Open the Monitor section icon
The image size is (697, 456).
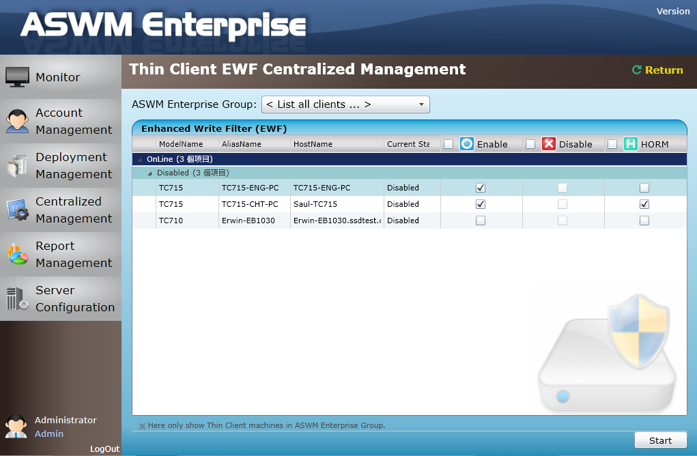click(17, 77)
